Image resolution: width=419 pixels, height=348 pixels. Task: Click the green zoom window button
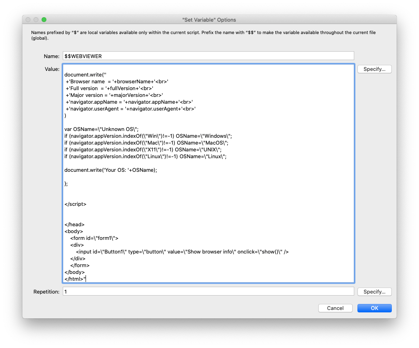44,20
